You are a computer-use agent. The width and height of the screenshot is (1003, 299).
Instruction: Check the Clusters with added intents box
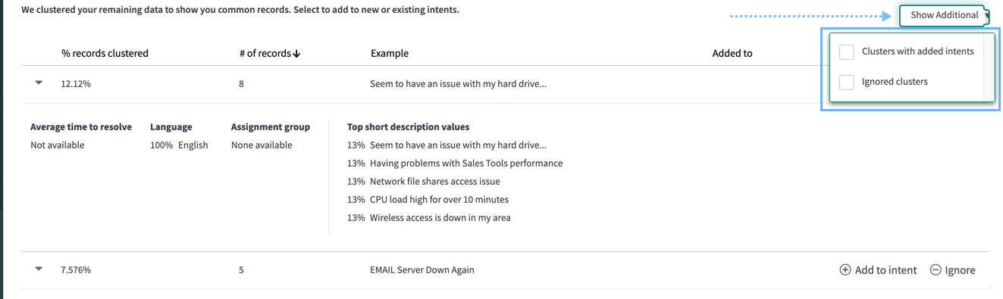pyautogui.click(x=847, y=51)
